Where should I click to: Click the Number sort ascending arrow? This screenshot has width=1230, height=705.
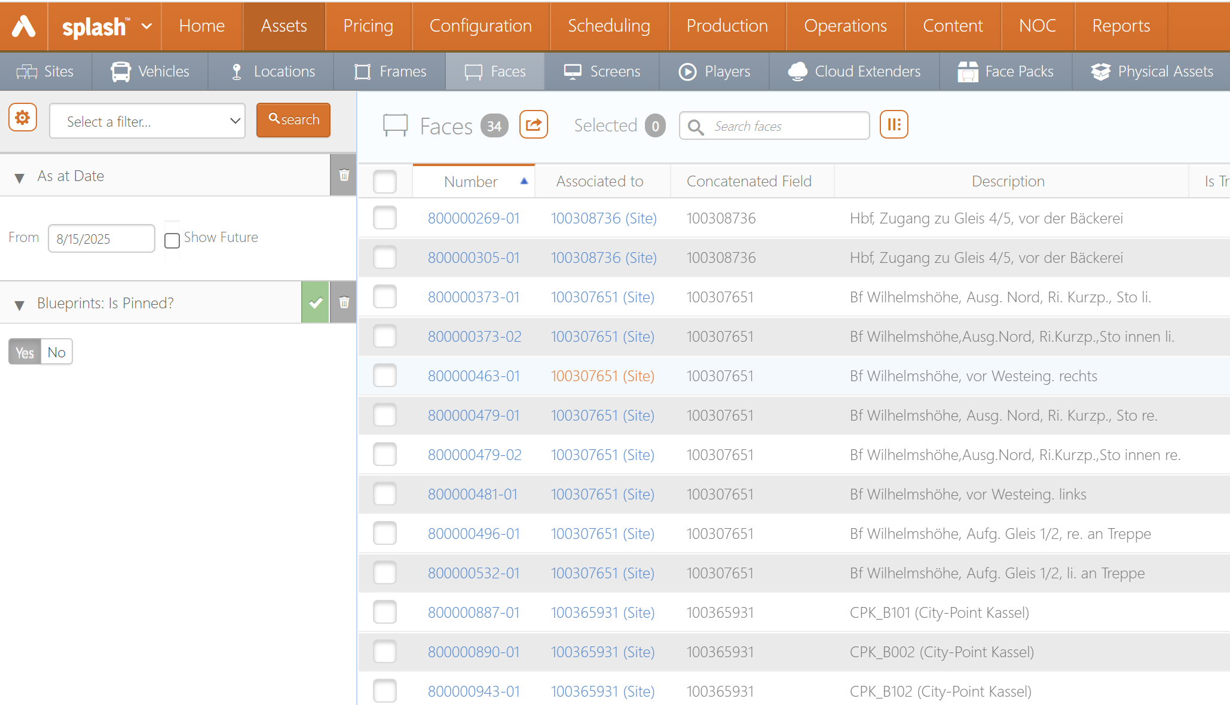click(524, 181)
